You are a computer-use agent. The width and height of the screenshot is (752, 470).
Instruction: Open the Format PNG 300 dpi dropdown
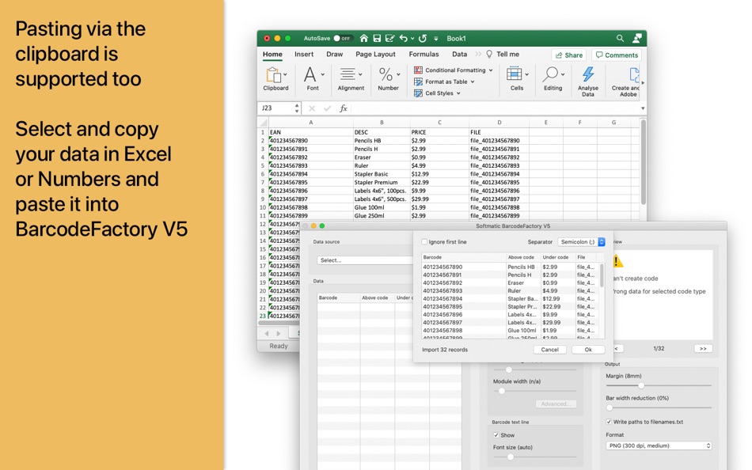pos(659,445)
